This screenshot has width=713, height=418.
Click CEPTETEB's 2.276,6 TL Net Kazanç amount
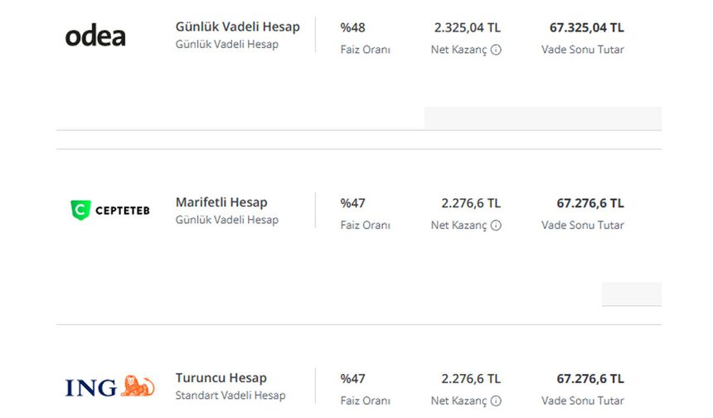coord(471,203)
